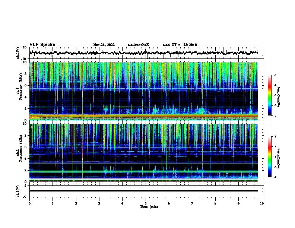Click the date text "Nov.26, 2022"
Screen dimensions: 295x228
104,45
